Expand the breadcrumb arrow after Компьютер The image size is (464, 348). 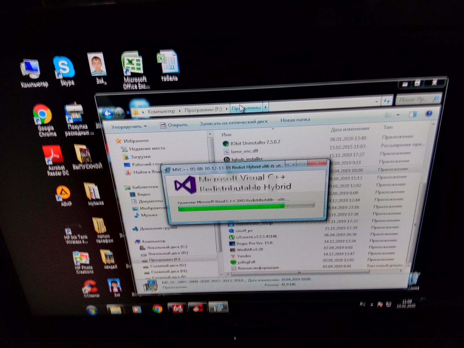(180, 111)
